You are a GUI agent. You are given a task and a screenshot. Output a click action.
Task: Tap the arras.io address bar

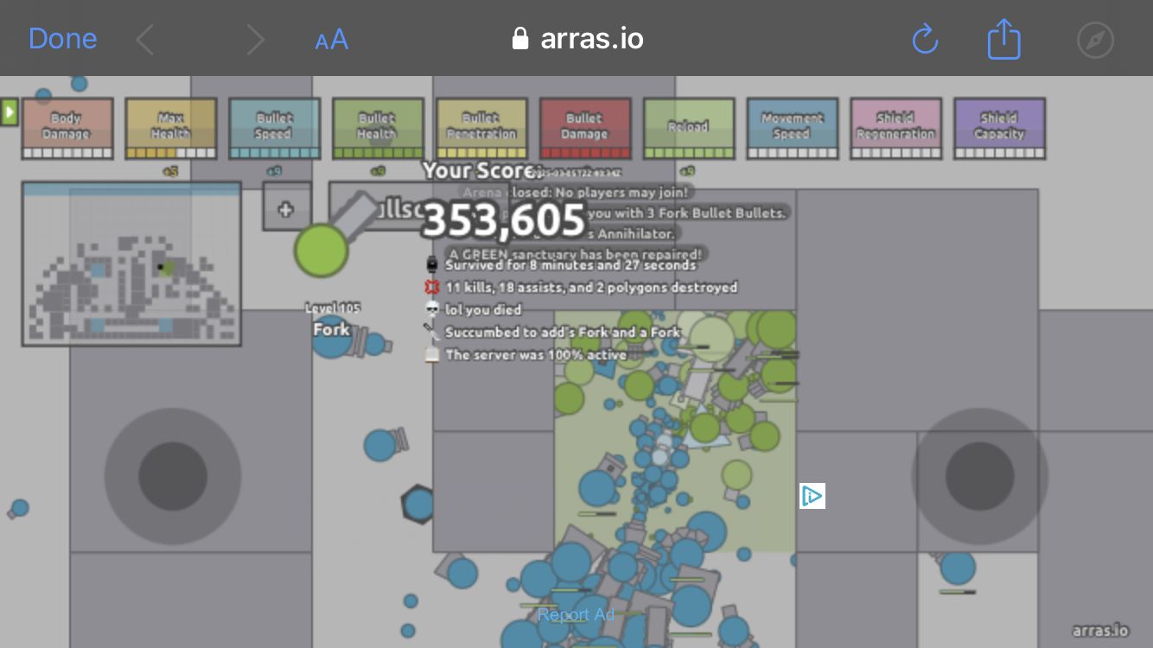click(x=577, y=39)
